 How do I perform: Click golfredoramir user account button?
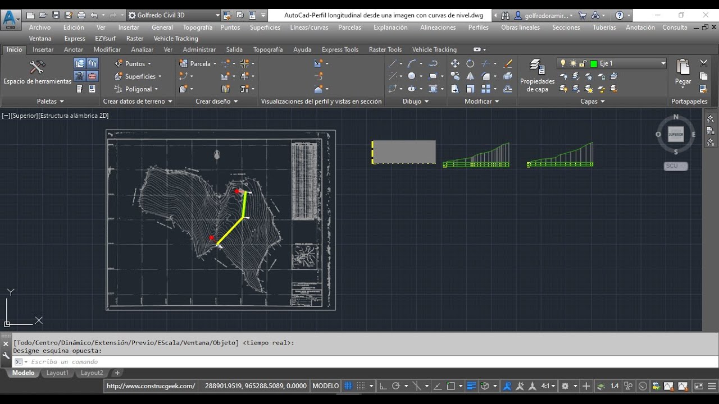click(x=543, y=16)
